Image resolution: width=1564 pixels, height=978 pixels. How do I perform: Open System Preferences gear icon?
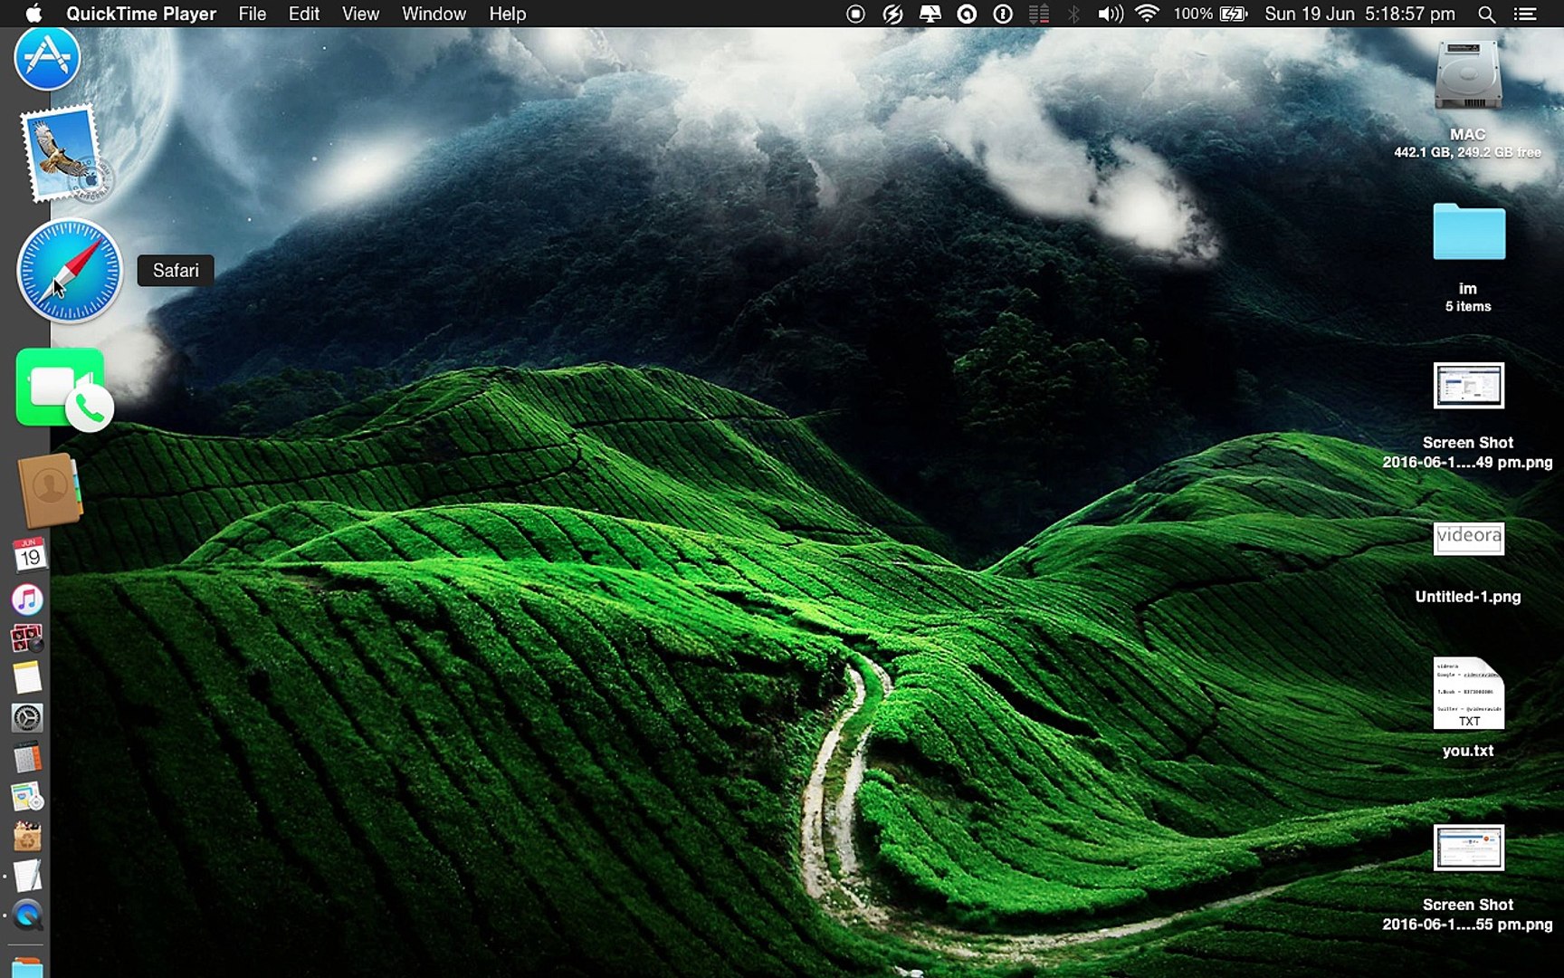(x=27, y=718)
